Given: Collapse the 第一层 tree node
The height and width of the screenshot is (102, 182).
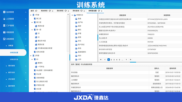Looking at the screenshot, I should coord(32,30).
